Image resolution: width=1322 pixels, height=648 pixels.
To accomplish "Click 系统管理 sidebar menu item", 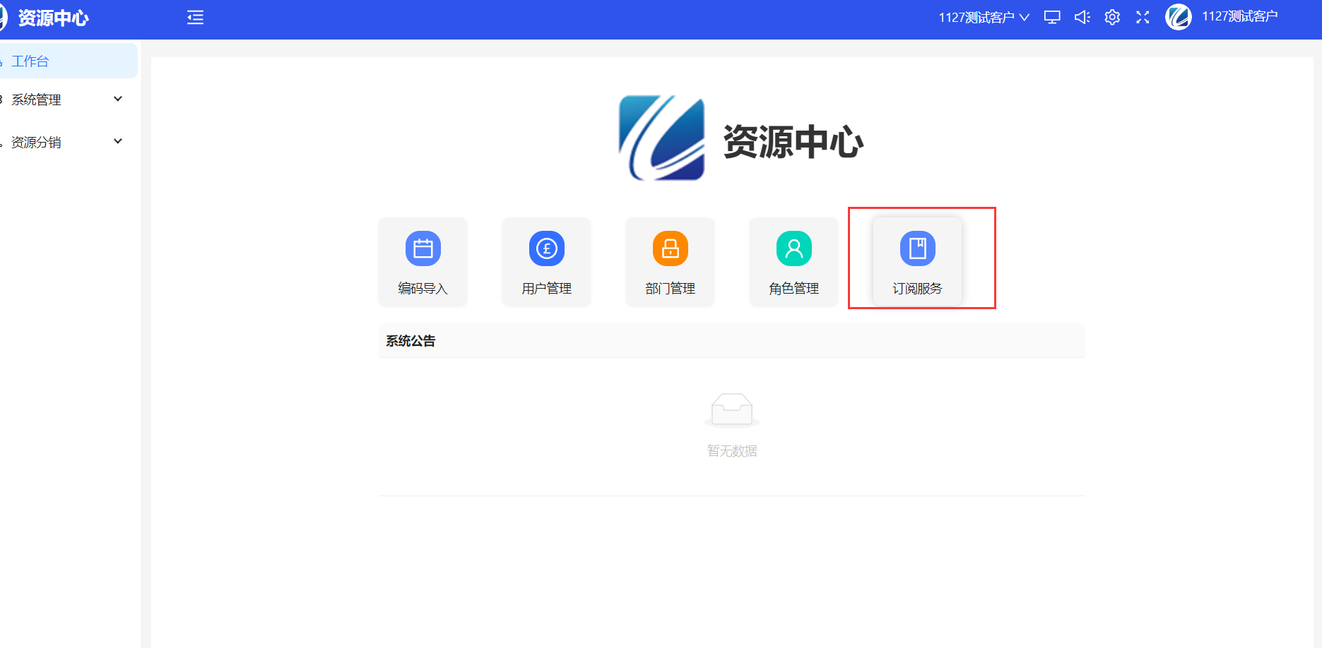I will pyautogui.click(x=69, y=100).
